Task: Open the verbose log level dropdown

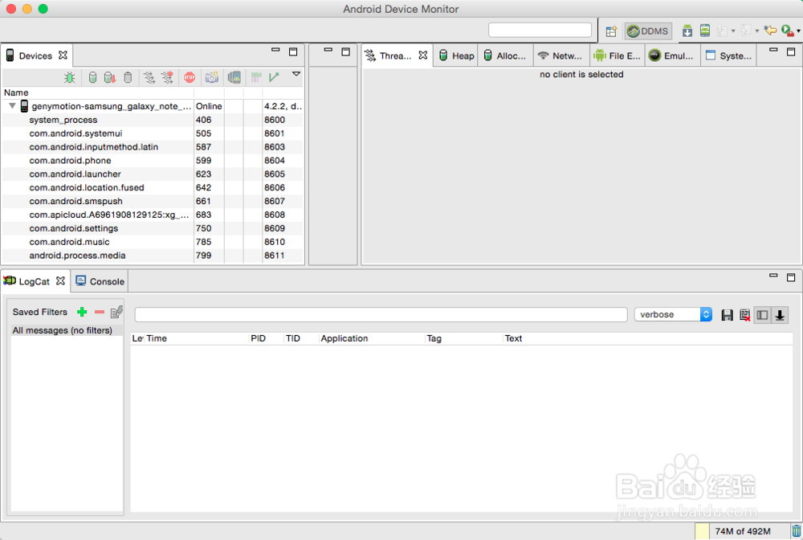Action: [673, 314]
